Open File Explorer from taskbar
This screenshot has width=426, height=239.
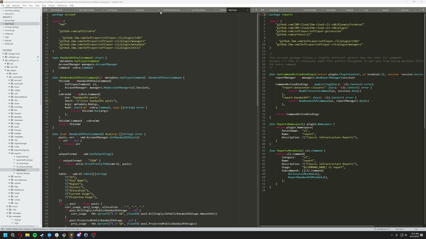(27, 235)
